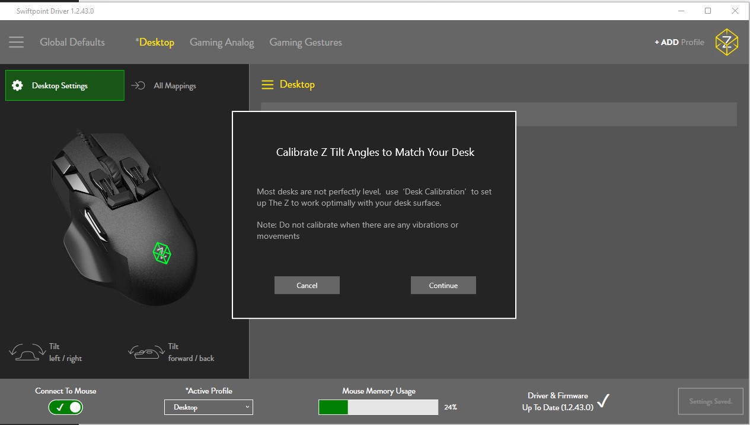
Task: Cancel the desk calibration dialog
Action: 307,285
